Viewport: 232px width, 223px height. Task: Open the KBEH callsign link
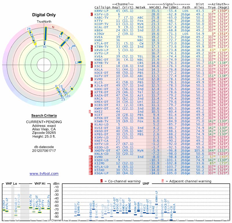tap(98, 30)
